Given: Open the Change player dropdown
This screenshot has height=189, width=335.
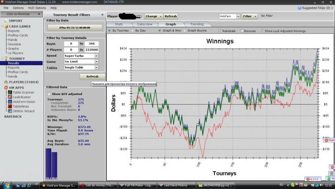Looking at the screenshot, I should click(x=154, y=16).
